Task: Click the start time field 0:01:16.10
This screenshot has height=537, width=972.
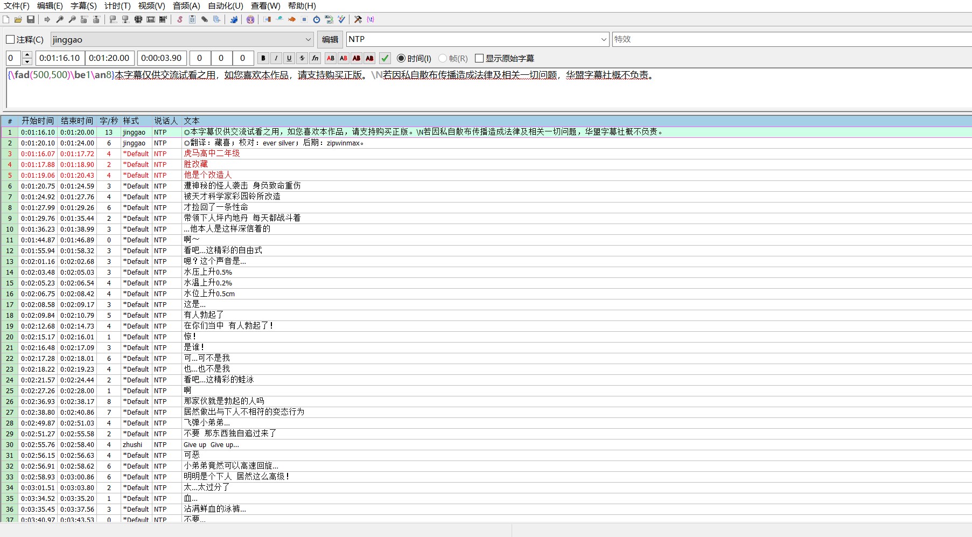Action: click(60, 58)
